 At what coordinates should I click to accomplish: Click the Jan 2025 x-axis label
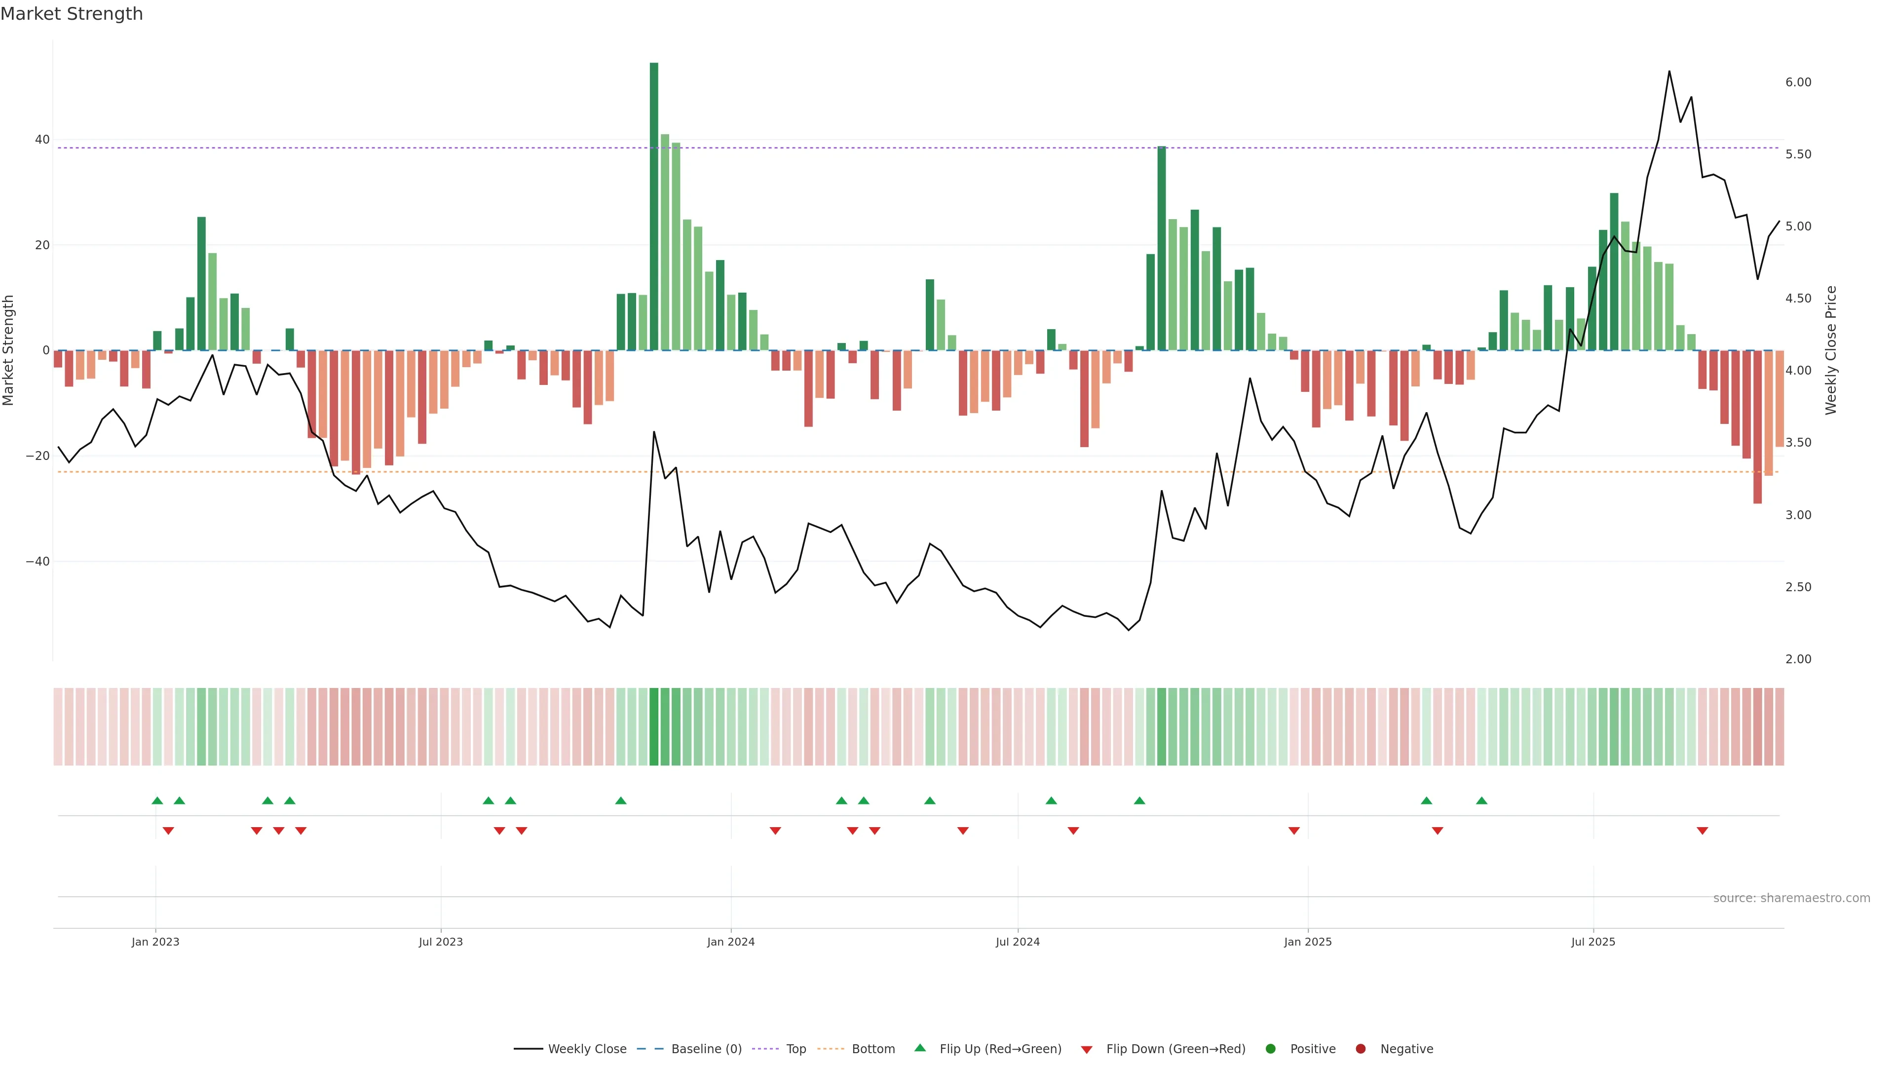point(1308,943)
